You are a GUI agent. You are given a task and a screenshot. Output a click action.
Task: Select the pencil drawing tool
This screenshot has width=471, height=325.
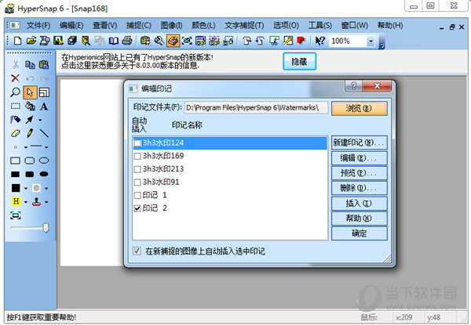(x=30, y=133)
